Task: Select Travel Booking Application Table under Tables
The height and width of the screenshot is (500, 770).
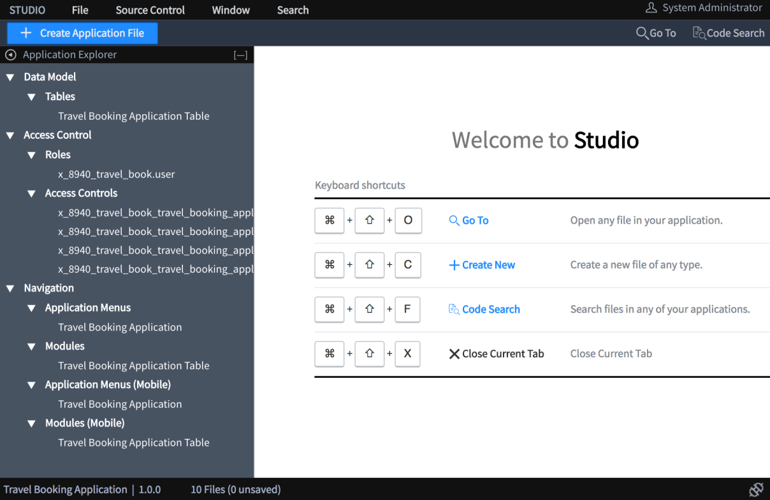Action: coord(133,116)
